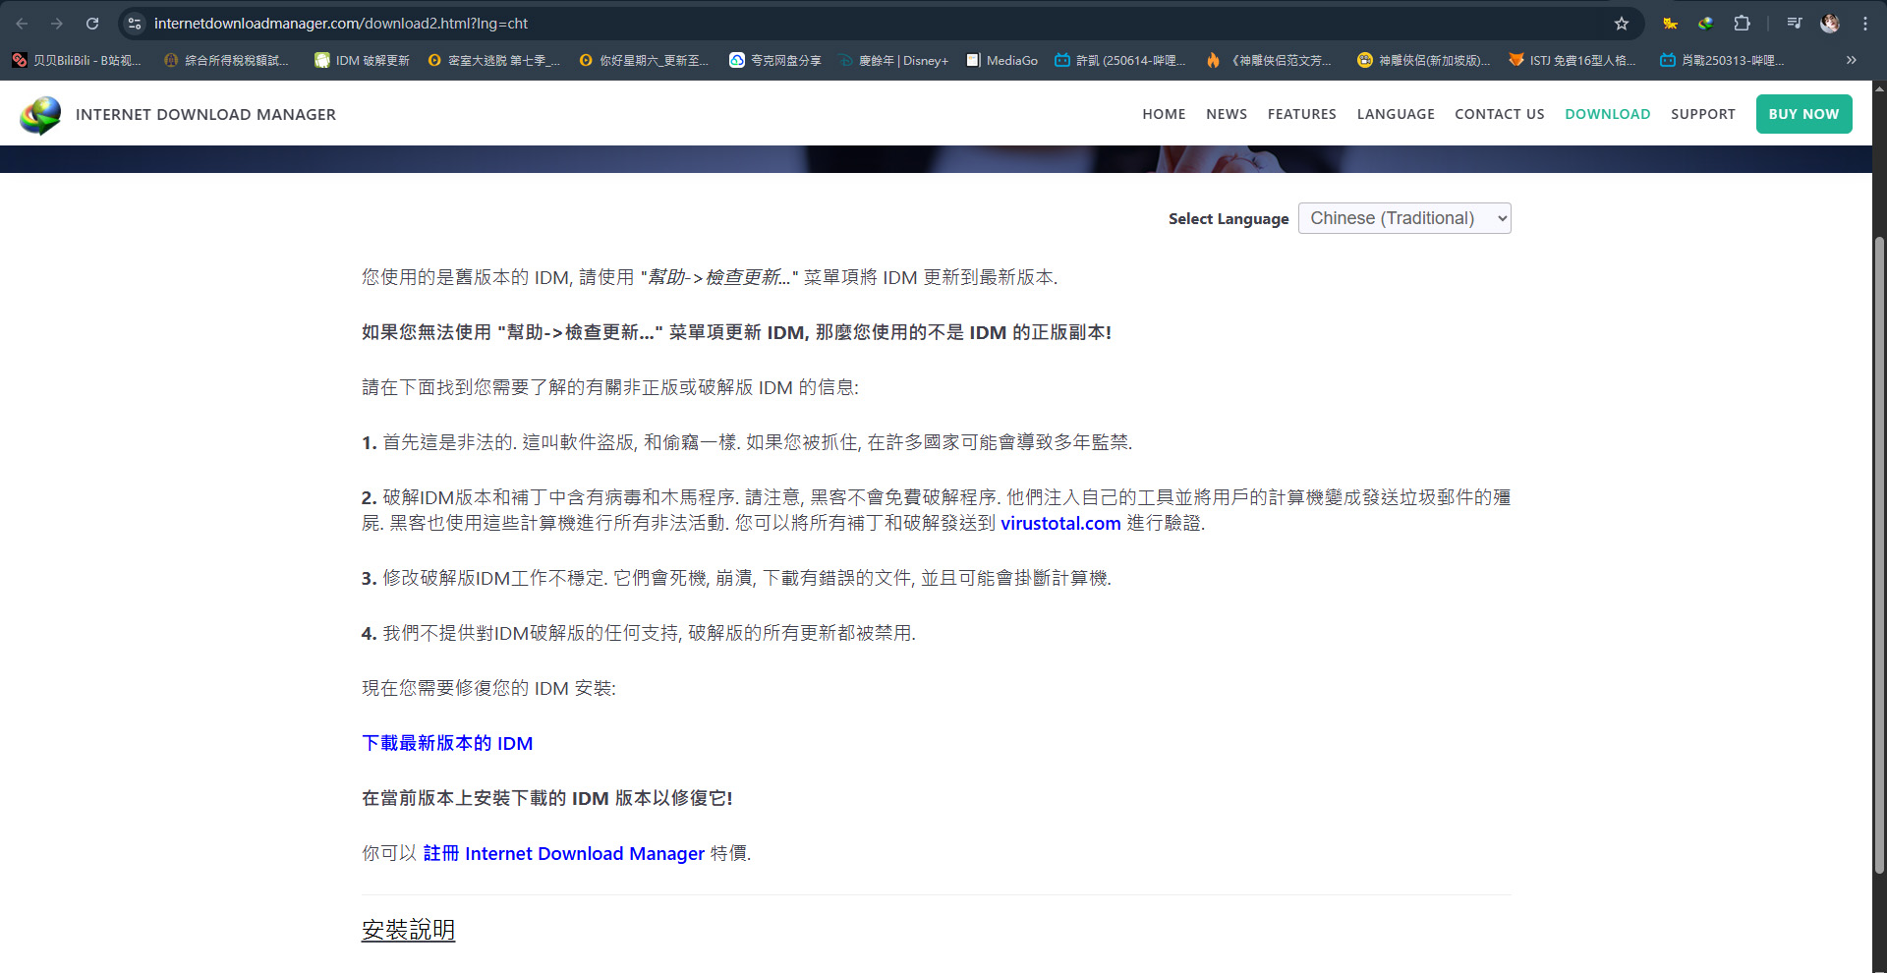Open the yellow cat extension icon
The image size is (1887, 973).
(1670, 24)
